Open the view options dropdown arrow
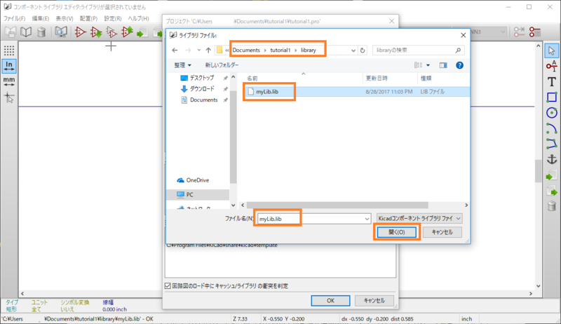Image resolution: width=561 pixels, height=324 pixels. pyautogui.click(x=428, y=65)
